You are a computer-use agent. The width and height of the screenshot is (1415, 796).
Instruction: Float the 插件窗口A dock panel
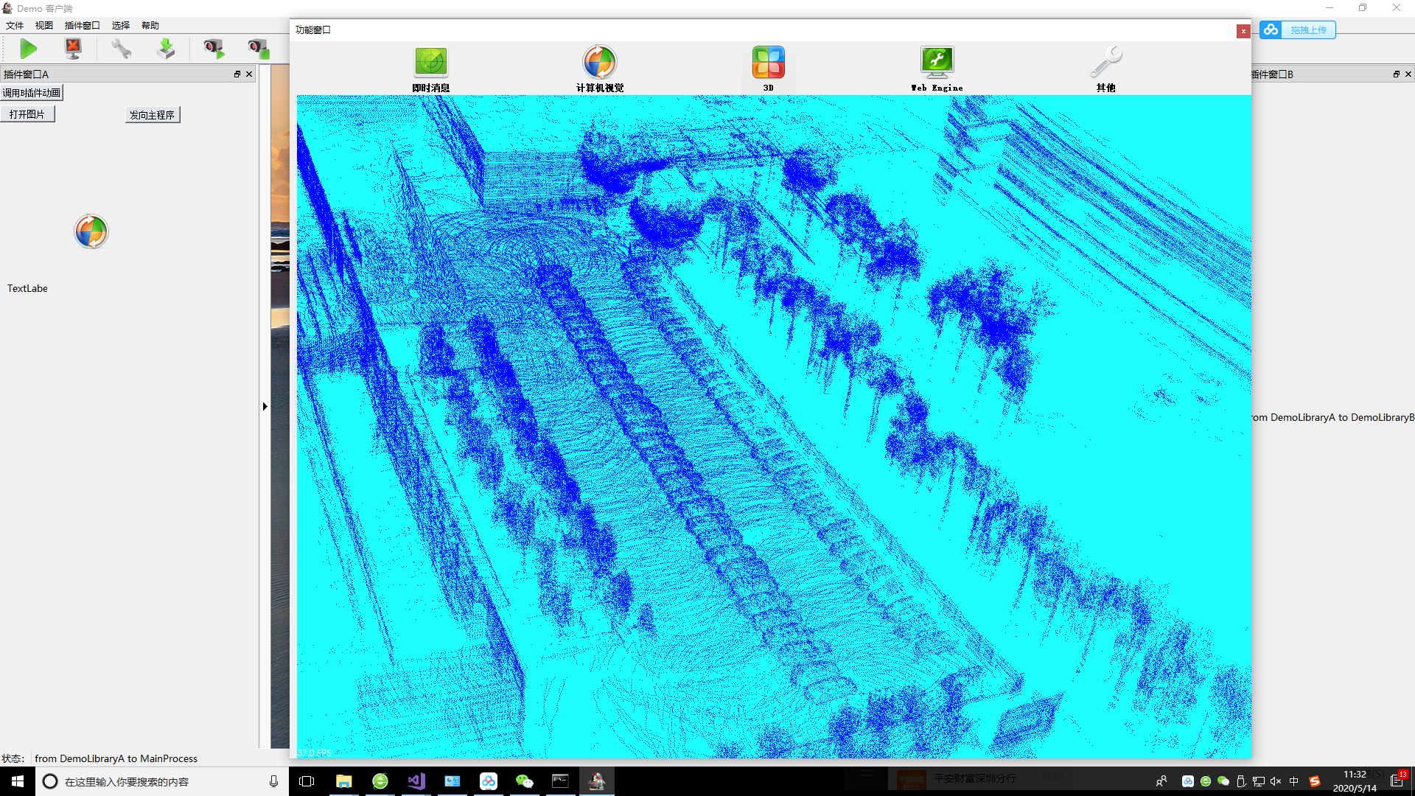(x=237, y=74)
